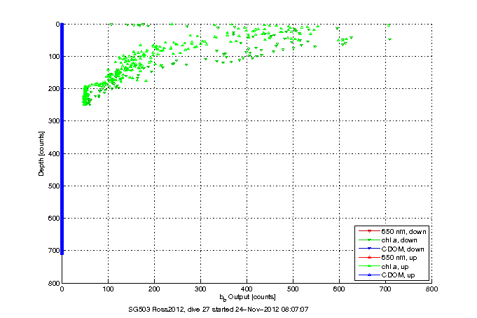Click the x-axis tick label 600

tap(339, 289)
